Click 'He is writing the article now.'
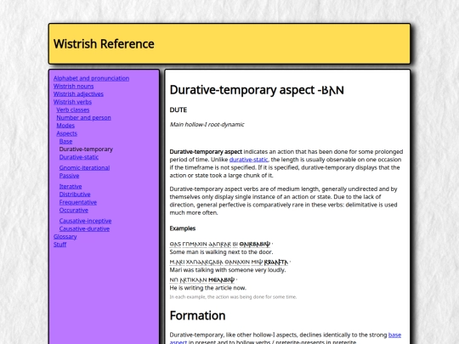459x344 pixels. (208, 288)
